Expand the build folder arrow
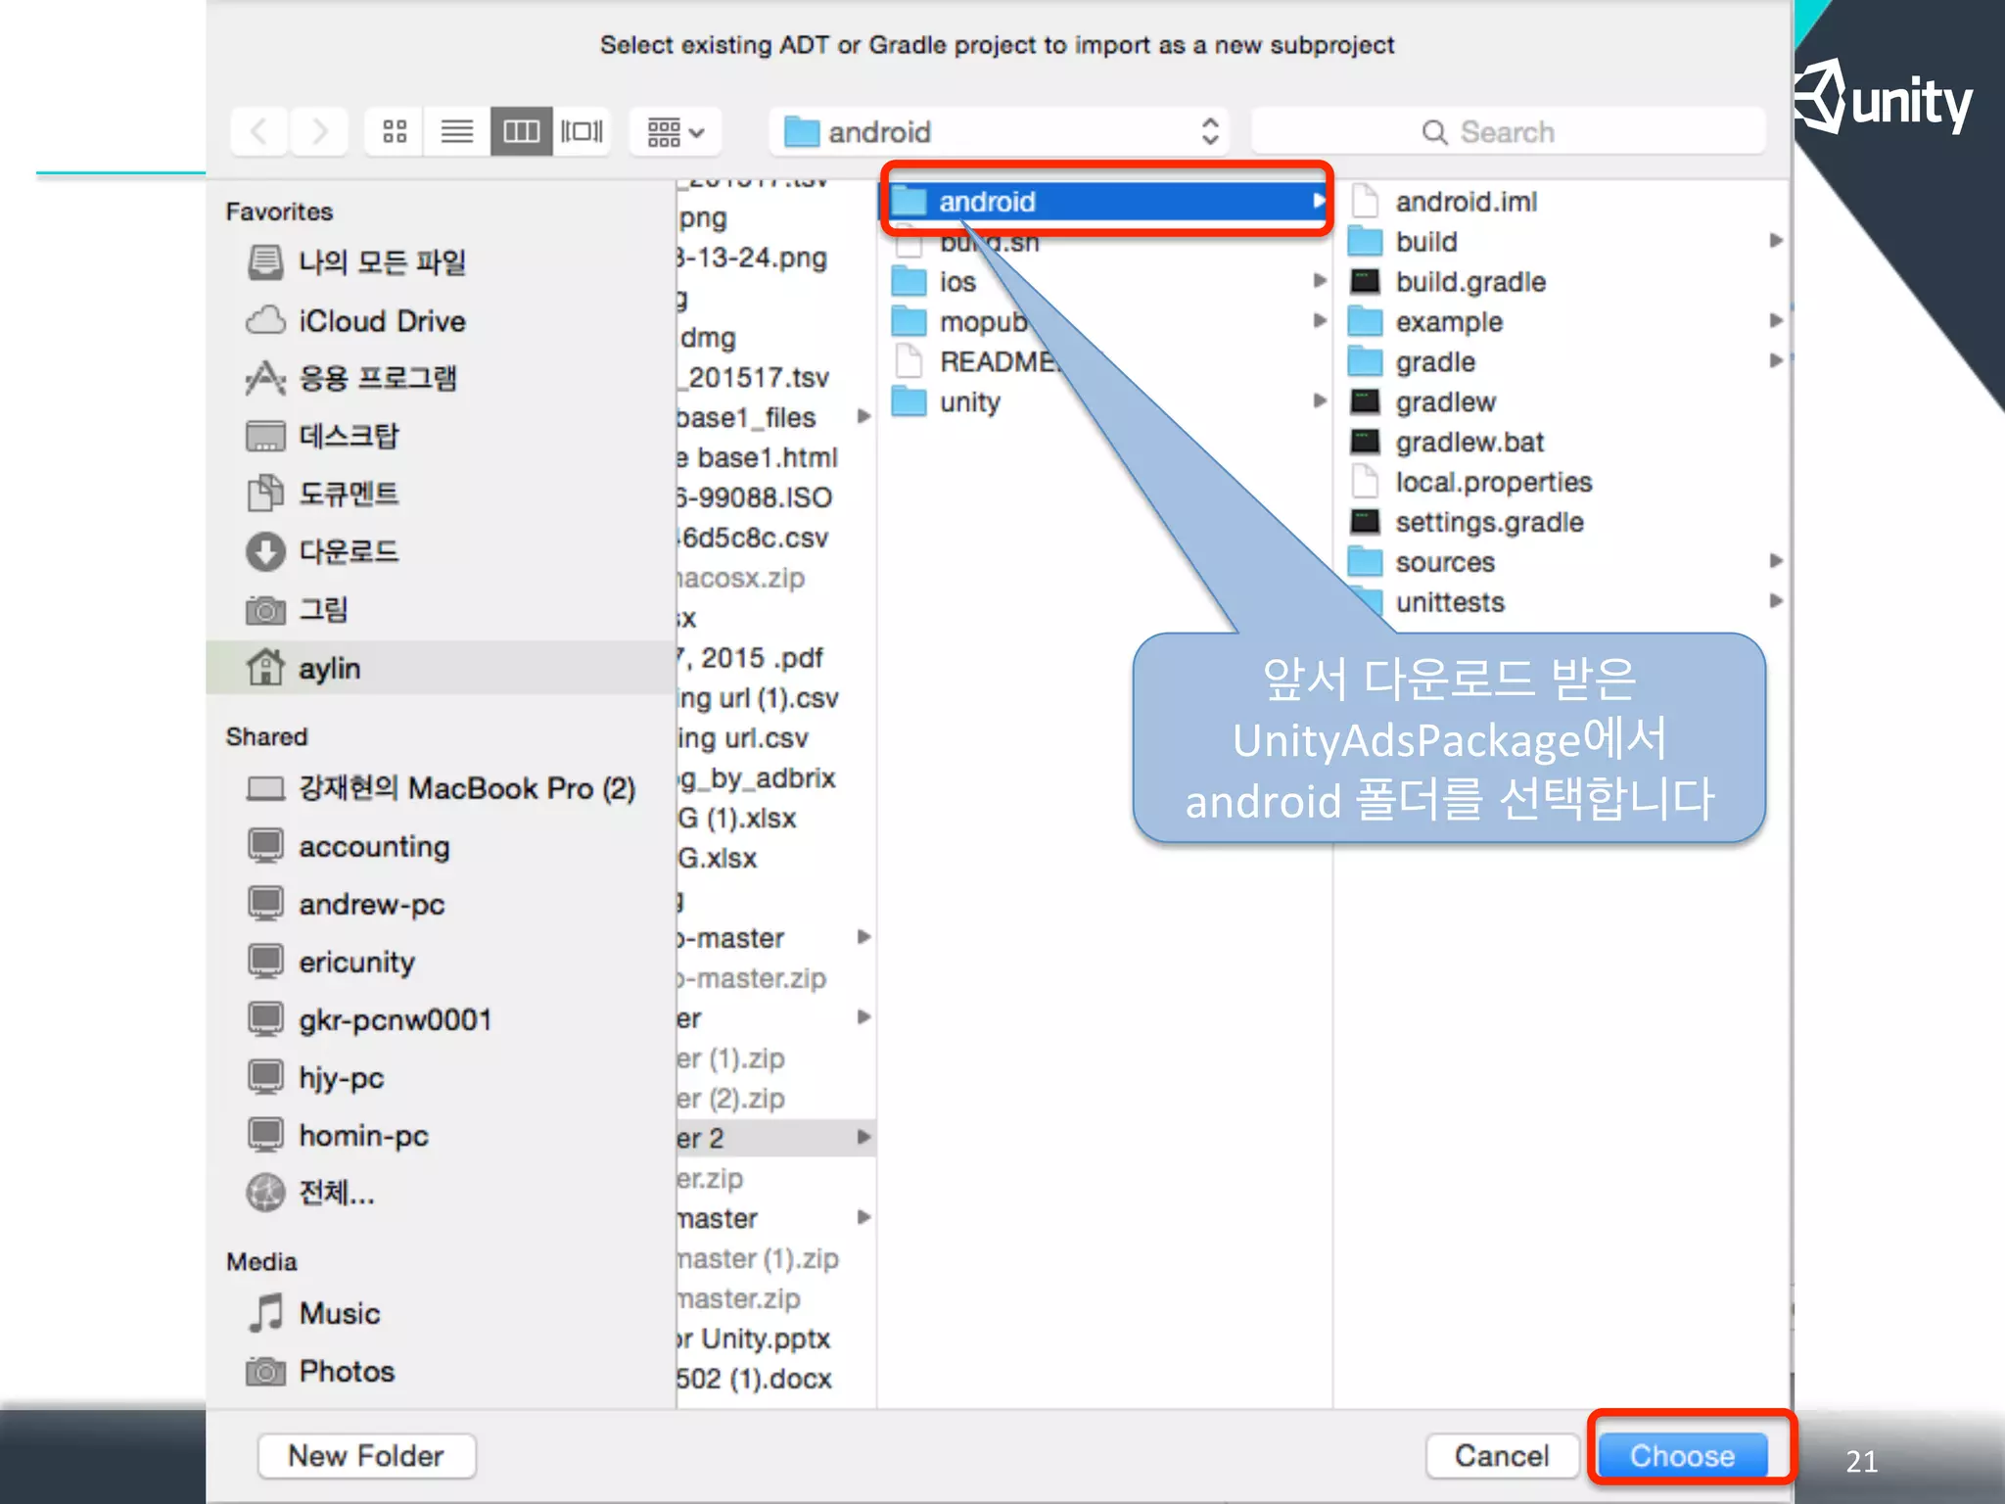Image resolution: width=2005 pixels, height=1504 pixels. pos(1776,241)
